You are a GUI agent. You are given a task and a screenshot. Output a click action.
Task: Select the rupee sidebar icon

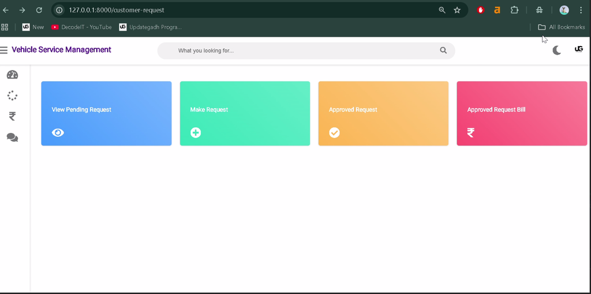click(13, 117)
